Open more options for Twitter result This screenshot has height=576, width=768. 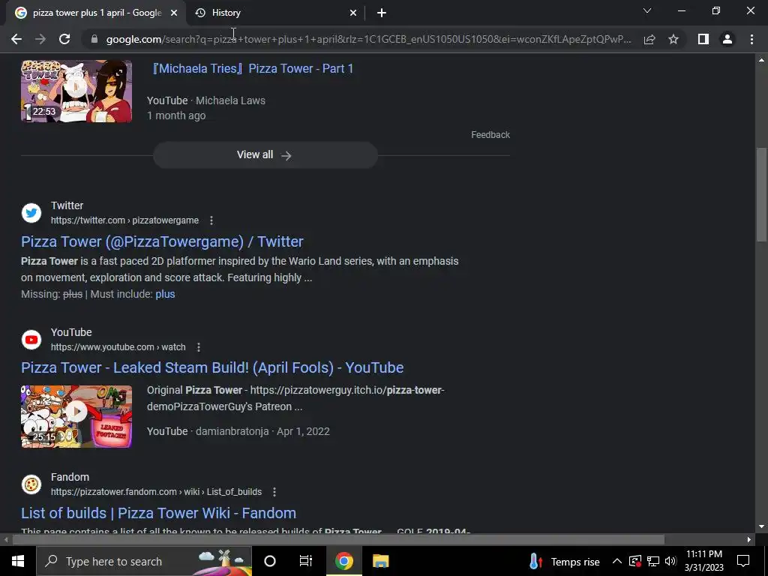click(x=211, y=220)
